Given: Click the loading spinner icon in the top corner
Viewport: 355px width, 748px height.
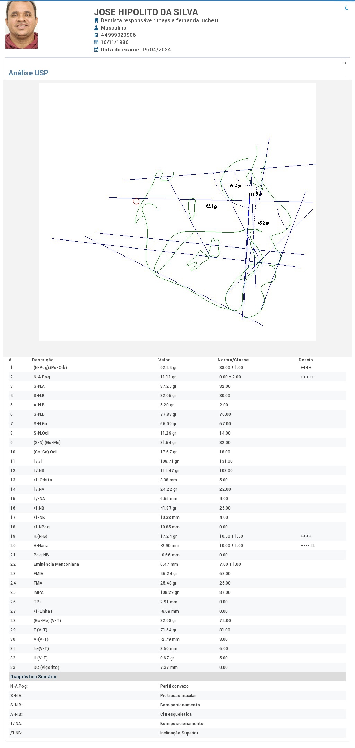Looking at the screenshot, I should (x=346, y=8).
